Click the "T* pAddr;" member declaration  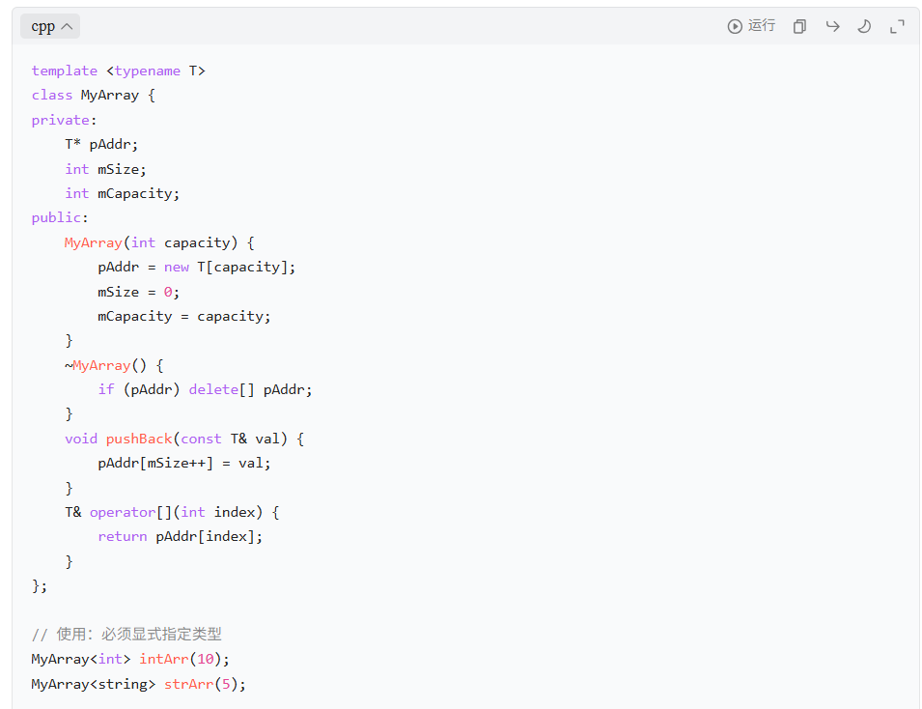click(x=101, y=144)
